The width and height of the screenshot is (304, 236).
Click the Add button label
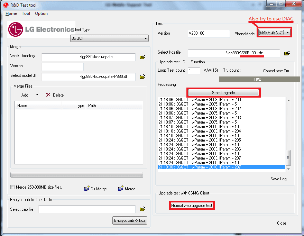pos(25,95)
